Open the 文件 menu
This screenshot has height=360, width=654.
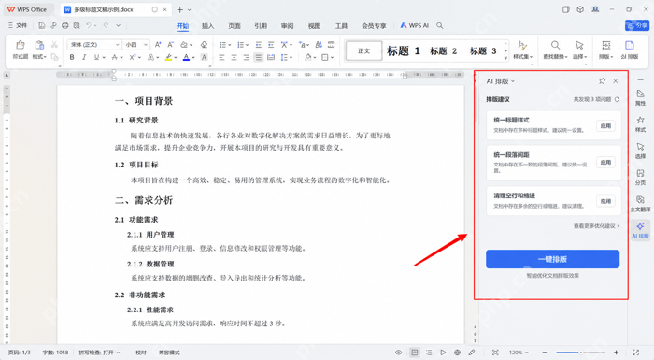coord(18,26)
